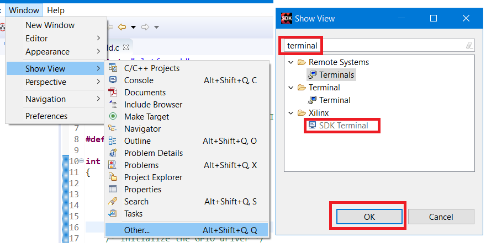Click the Console view icon

113,80
